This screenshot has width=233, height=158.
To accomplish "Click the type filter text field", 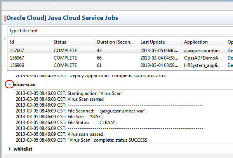I will 116,31.
